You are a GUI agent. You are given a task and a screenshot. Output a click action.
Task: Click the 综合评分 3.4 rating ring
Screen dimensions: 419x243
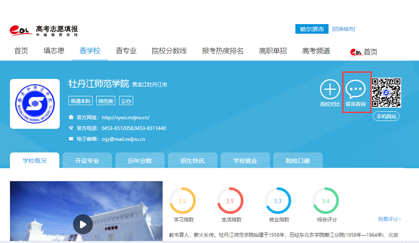click(x=326, y=201)
